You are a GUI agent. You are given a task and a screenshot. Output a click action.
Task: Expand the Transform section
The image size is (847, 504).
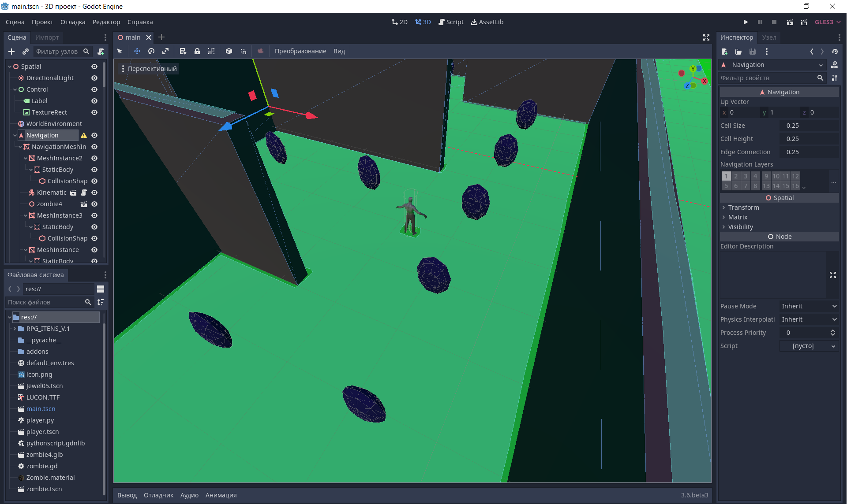click(x=743, y=208)
